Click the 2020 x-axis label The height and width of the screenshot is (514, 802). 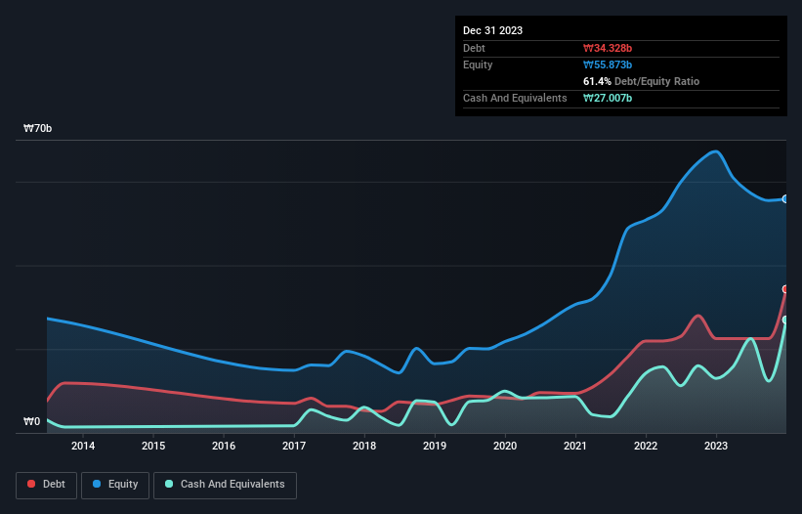pyautogui.click(x=505, y=446)
